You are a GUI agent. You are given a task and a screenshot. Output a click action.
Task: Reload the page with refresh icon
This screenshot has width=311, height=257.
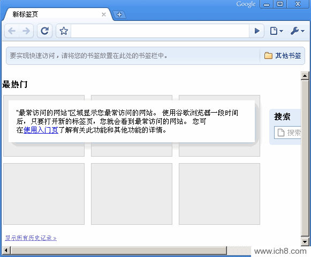[44, 31]
